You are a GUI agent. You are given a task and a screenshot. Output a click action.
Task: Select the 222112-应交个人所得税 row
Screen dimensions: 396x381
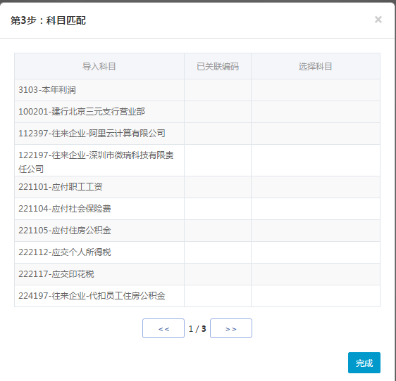(197, 252)
